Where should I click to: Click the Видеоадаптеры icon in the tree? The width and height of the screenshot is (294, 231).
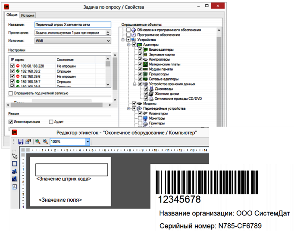pyautogui.click(x=145, y=49)
